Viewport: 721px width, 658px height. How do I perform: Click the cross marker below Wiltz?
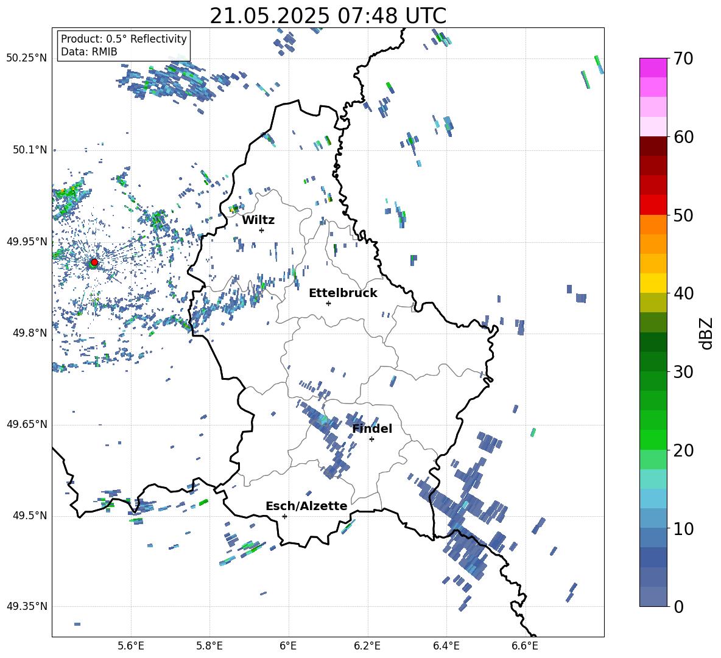click(262, 230)
